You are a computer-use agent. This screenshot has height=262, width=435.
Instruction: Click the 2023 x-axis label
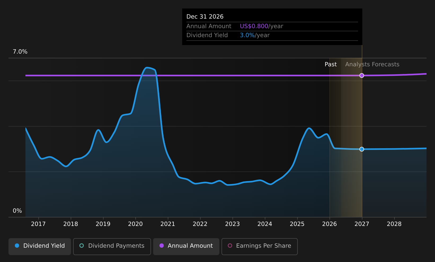tap(232, 224)
